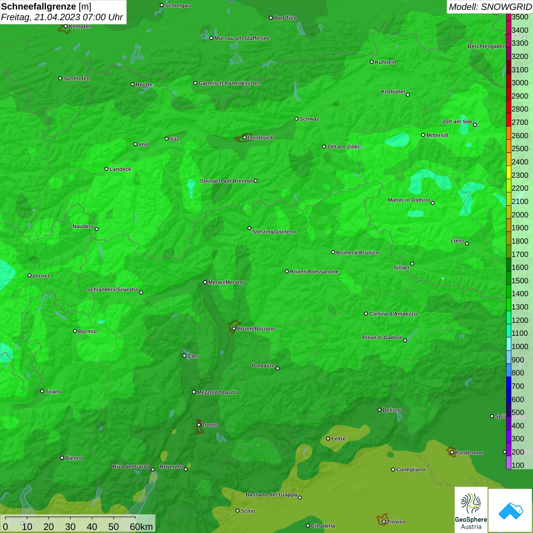Click the 'Modell: SNOWGRID' label
This screenshot has width=533, height=533.
click(x=490, y=7)
